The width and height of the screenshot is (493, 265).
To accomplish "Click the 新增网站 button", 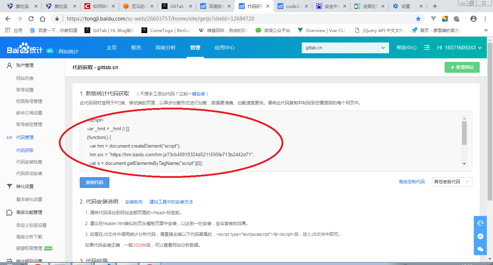I will (462, 67).
